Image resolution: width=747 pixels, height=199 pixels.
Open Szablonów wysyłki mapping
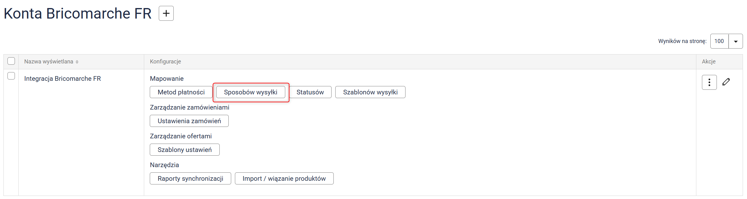pos(370,92)
